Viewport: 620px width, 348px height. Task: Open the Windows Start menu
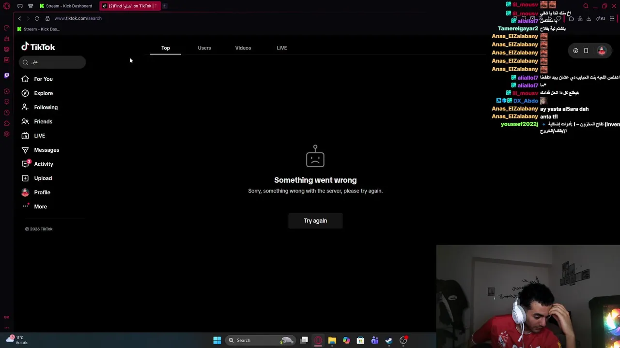217,340
